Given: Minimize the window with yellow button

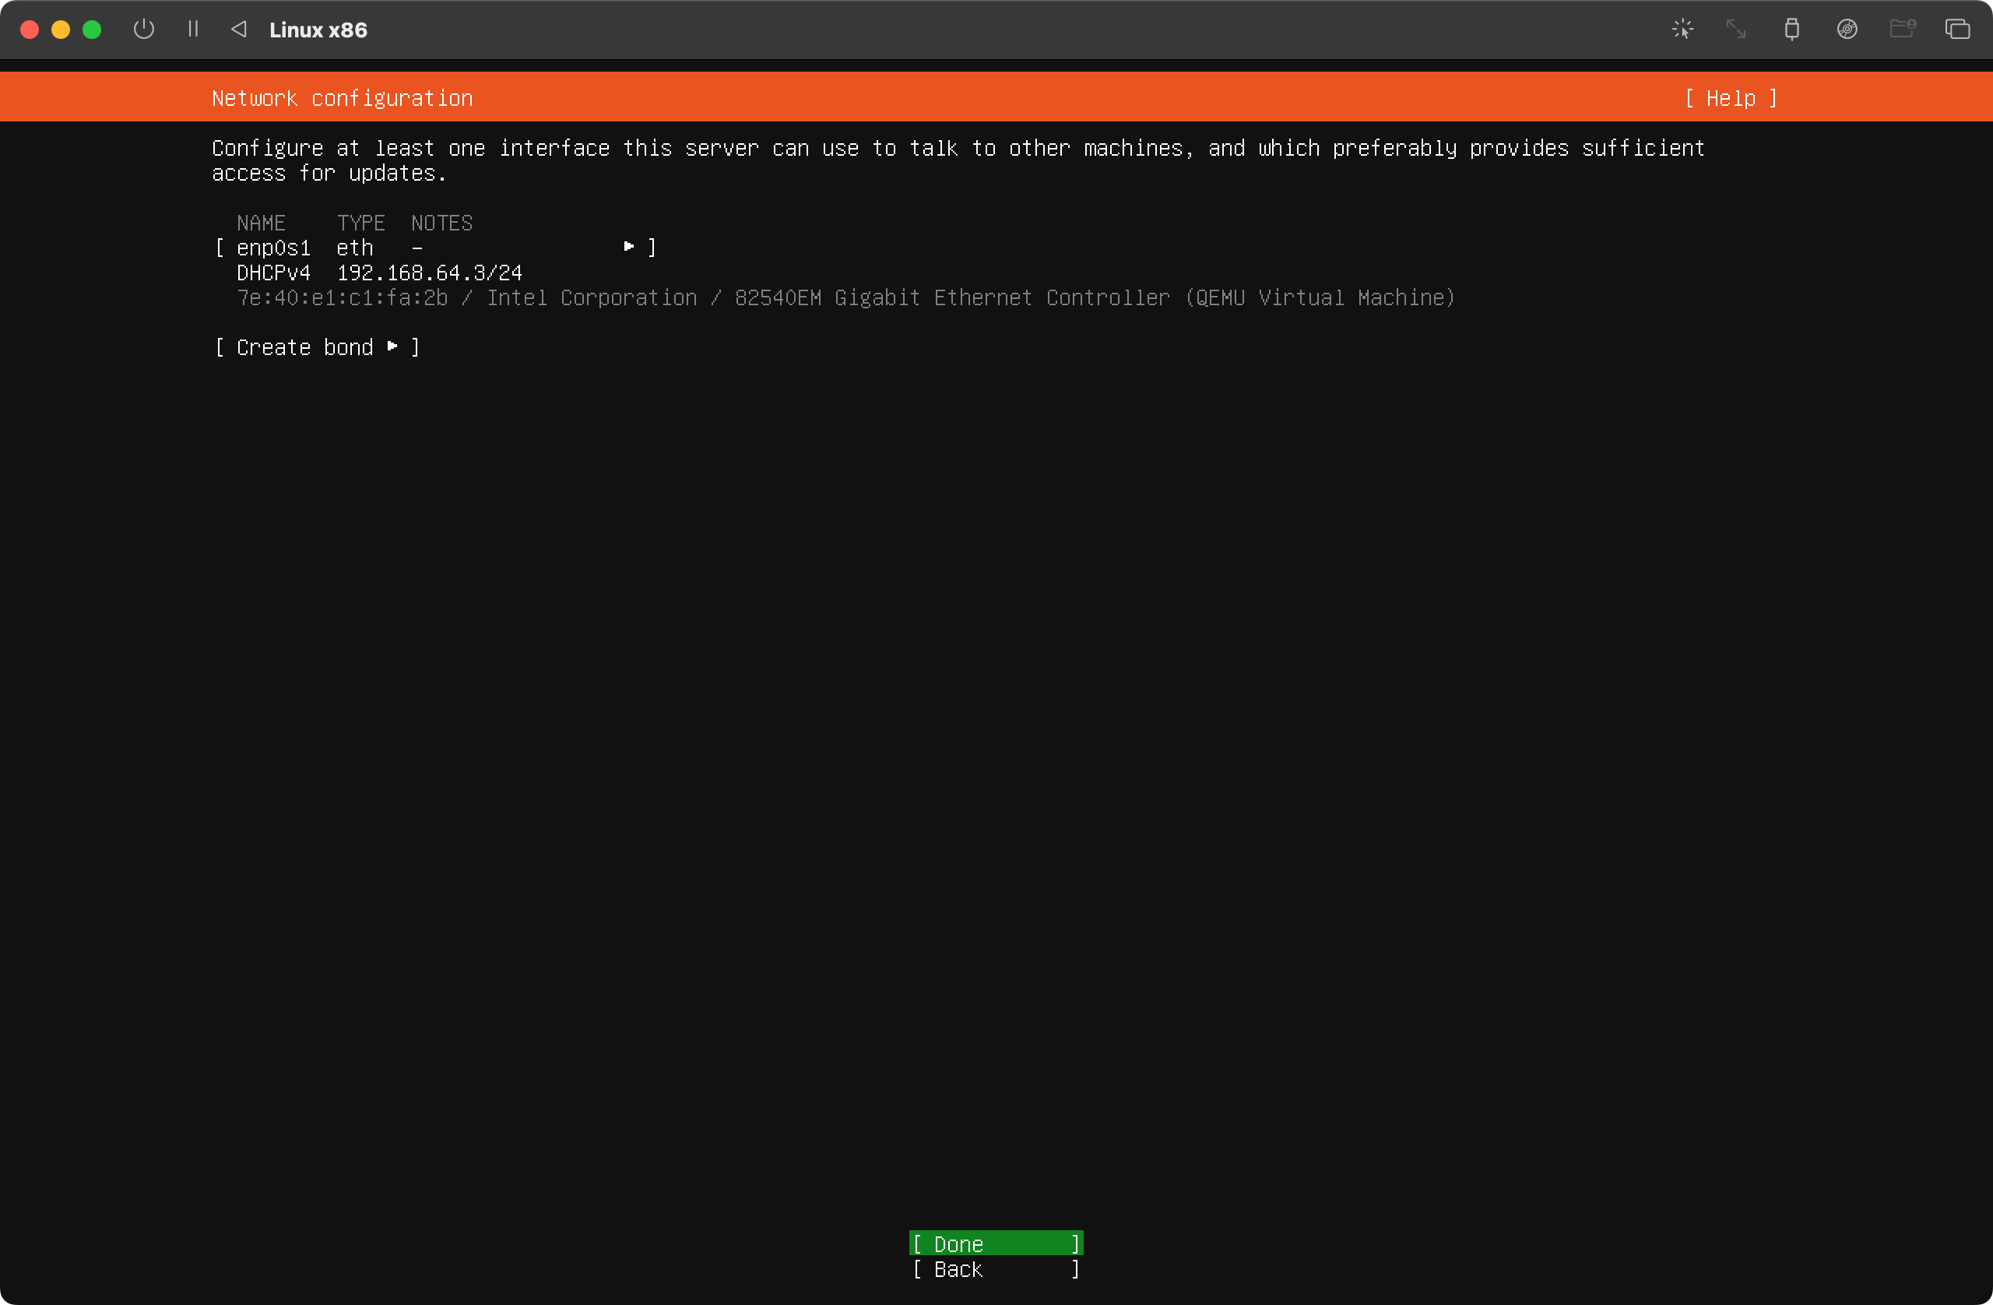Looking at the screenshot, I should pos(60,30).
